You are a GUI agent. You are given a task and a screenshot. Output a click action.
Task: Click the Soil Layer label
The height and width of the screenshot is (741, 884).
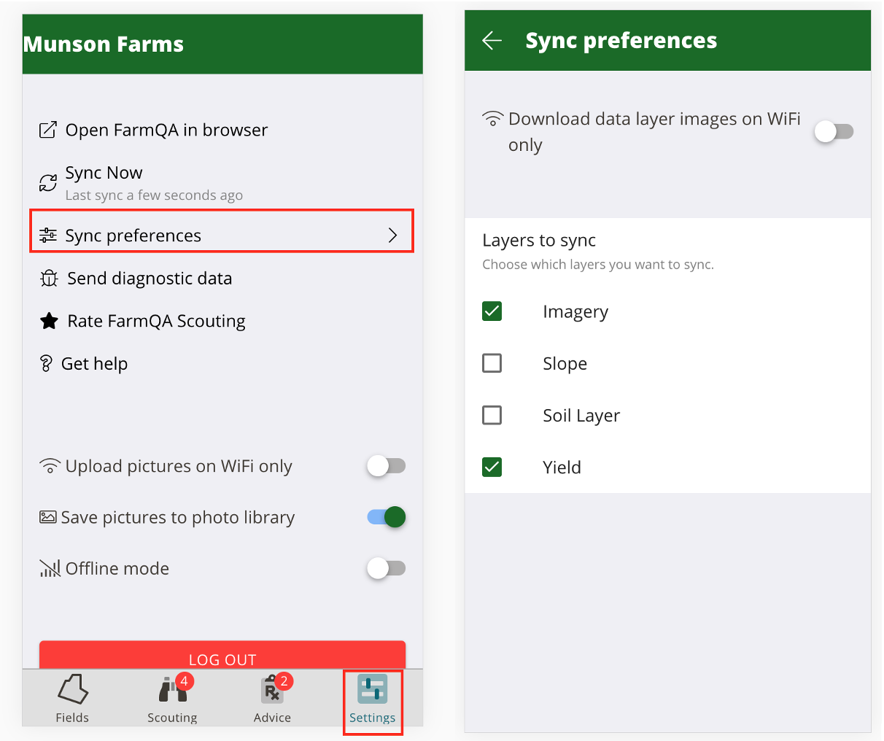point(581,416)
